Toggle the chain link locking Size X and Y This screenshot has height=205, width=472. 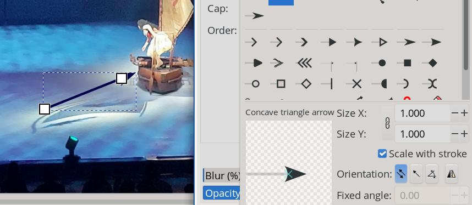387,123
